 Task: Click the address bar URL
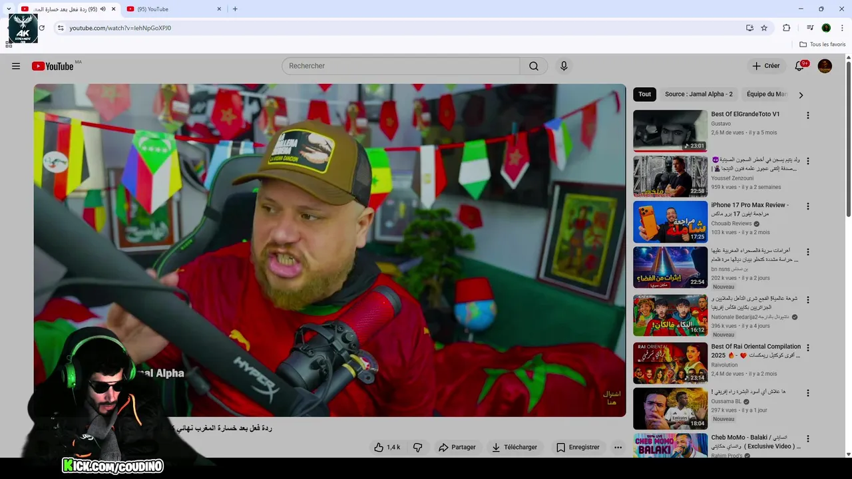120,28
